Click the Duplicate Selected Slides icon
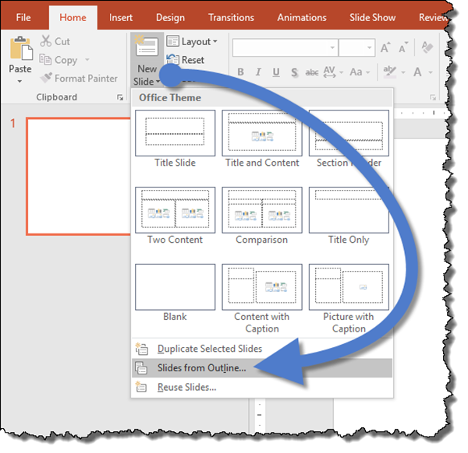Image resolution: width=468 pixels, height=453 pixels. [x=142, y=349]
